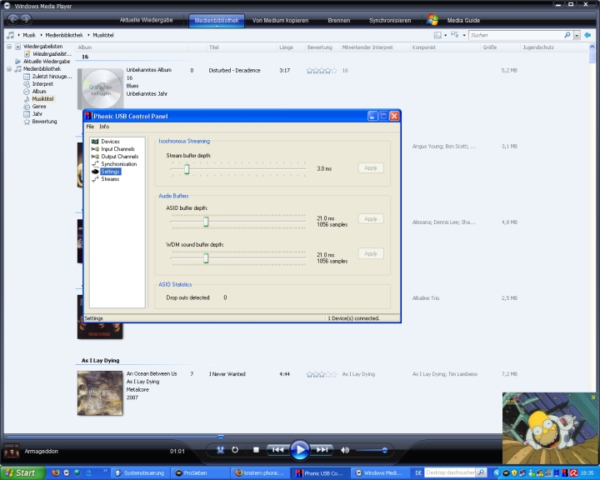Select Album in library sidebar

pos(39,91)
